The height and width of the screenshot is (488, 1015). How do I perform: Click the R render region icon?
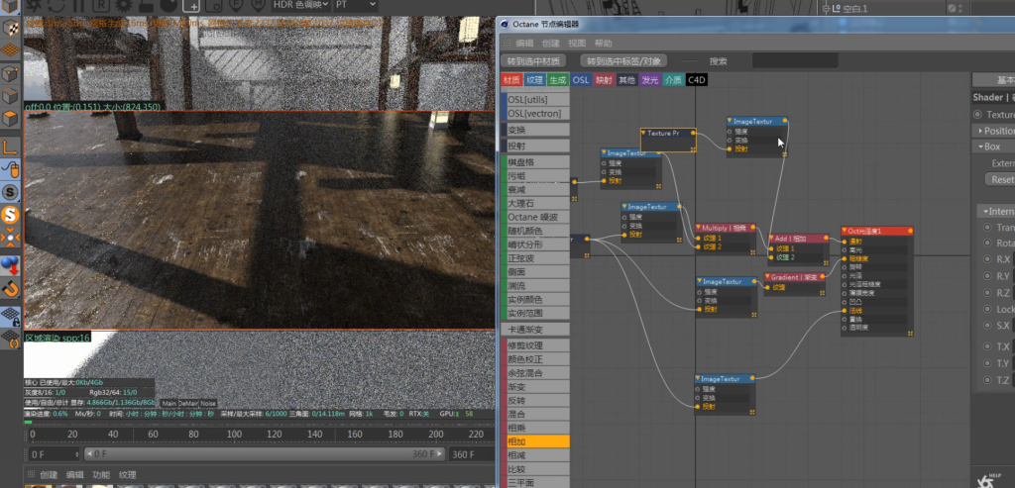(x=101, y=5)
